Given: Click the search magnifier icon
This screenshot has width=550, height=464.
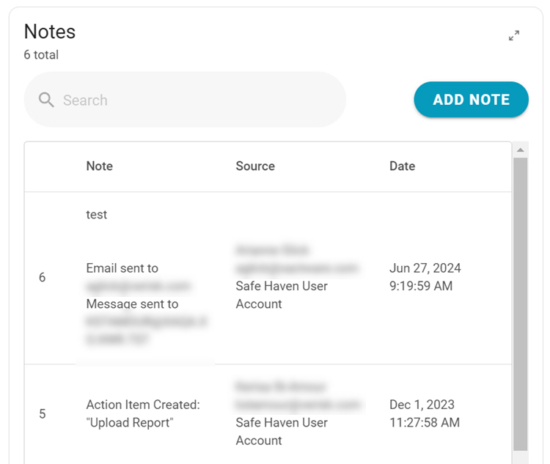Looking at the screenshot, I should click(x=46, y=100).
